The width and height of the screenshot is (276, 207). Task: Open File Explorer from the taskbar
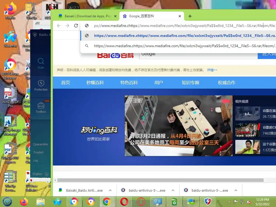(x=41, y=202)
